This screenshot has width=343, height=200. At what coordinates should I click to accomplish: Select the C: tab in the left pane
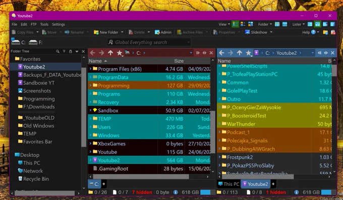(x=94, y=184)
